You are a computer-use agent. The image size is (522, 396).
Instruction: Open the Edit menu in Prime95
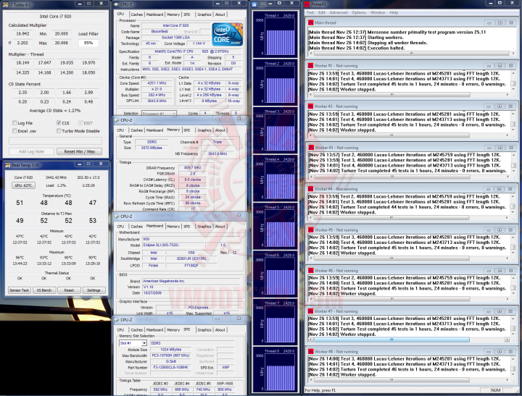[x=322, y=12]
